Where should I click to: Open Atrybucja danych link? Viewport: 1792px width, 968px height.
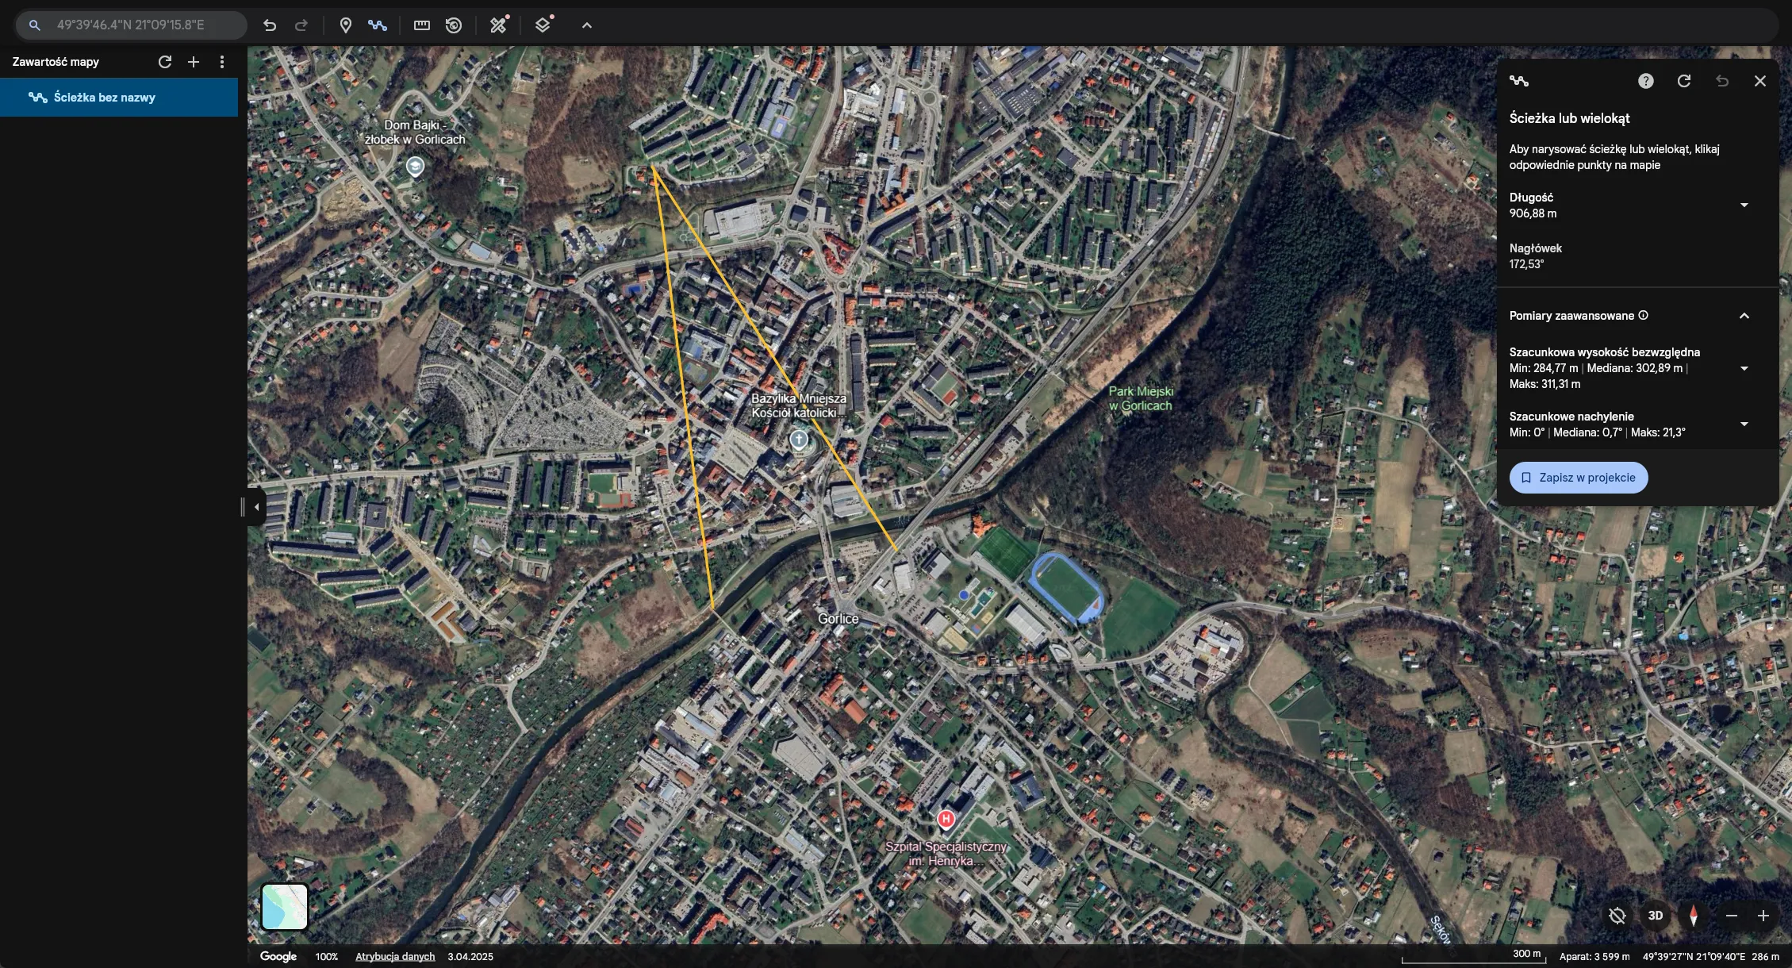coord(394,956)
